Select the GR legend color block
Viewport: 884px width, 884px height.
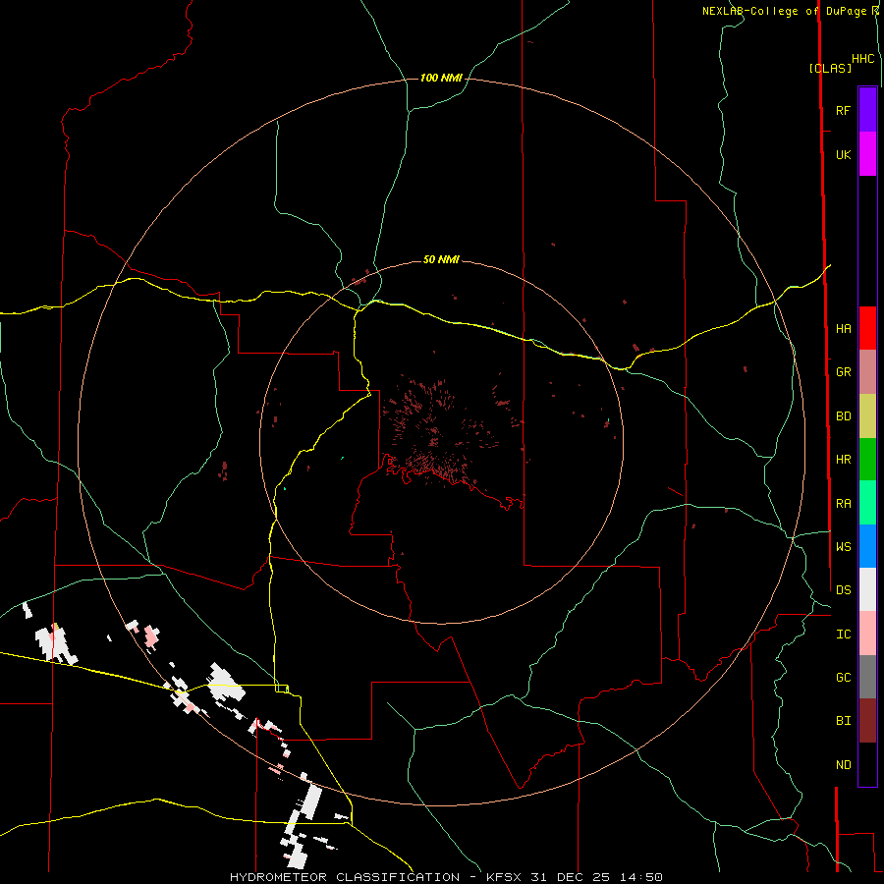point(867,372)
